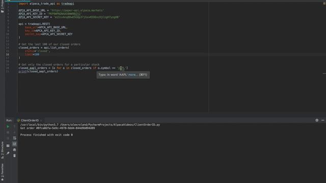Click the limit=100 argument line
This screenshot has height=183, width=326.
(x=32, y=54)
